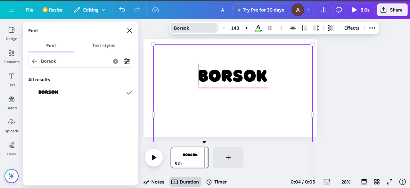Expand the Editing mode dropdown
This screenshot has width=410, height=188.
point(90,10)
